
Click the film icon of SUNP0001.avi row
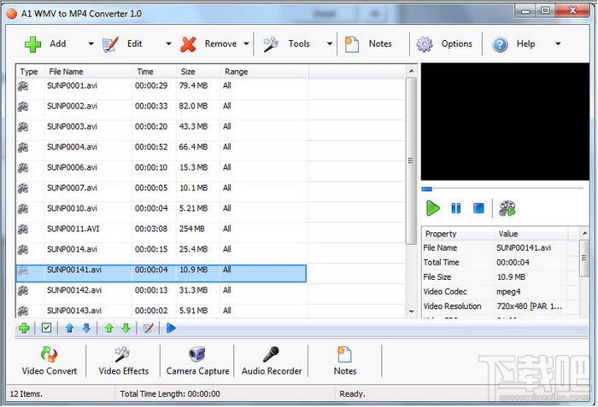click(23, 86)
